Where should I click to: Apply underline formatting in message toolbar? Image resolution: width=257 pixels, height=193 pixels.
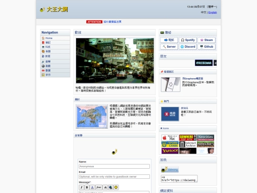92,187
